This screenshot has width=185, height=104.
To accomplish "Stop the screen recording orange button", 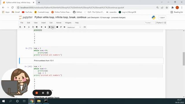I will (x=37, y=93).
